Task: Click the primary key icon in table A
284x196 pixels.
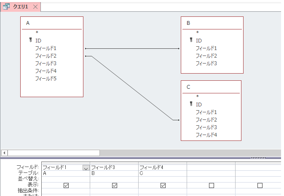Action: tap(30, 40)
